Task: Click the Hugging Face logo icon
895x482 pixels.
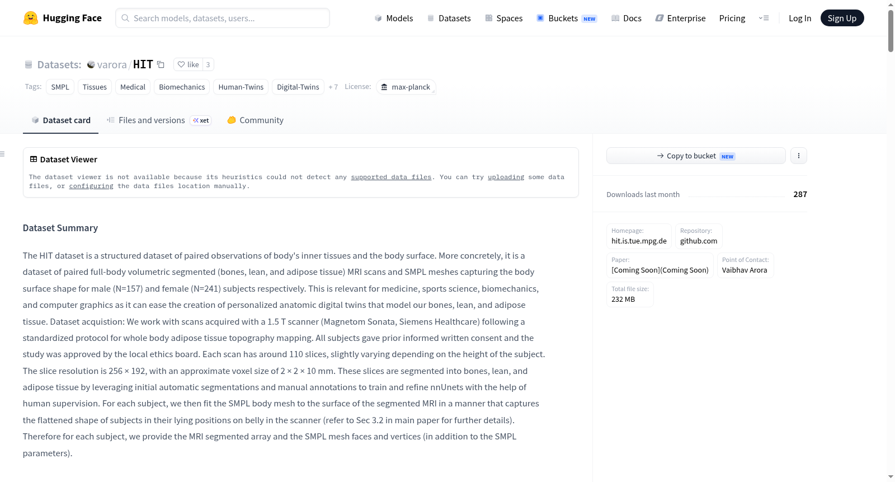Action: click(x=31, y=18)
